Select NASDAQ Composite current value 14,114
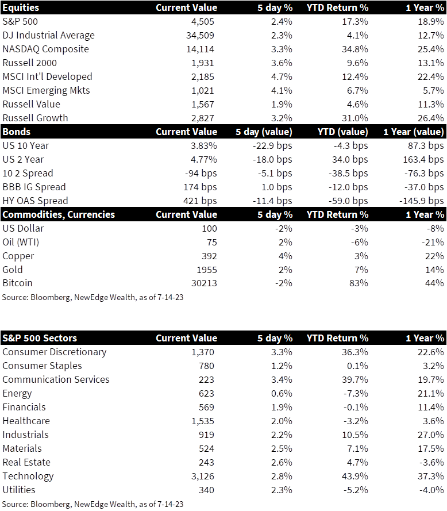The height and width of the screenshot is (511, 447). [x=200, y=49]
